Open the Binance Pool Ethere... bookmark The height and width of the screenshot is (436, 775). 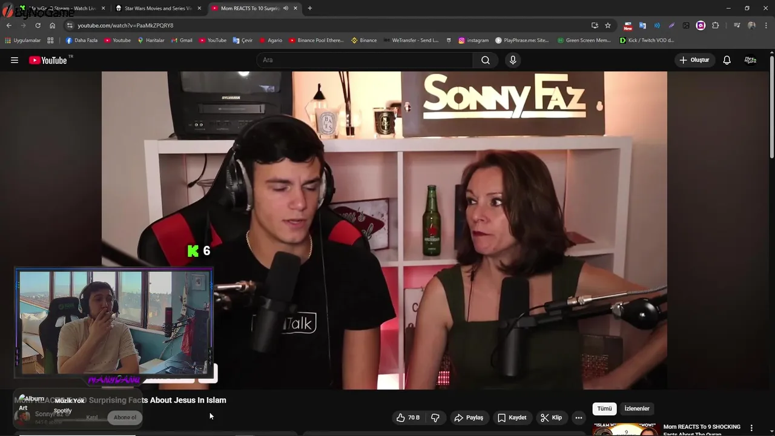coord(316,41)
